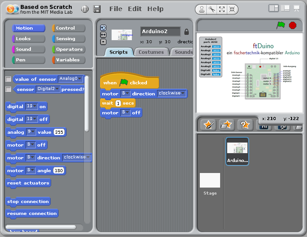Screen dimensions: 307x237
Task: Select the scissors delete tool
Action: click(212, 9)
